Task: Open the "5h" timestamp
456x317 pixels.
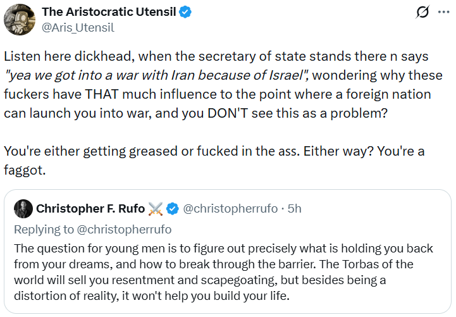Action: 294,209
